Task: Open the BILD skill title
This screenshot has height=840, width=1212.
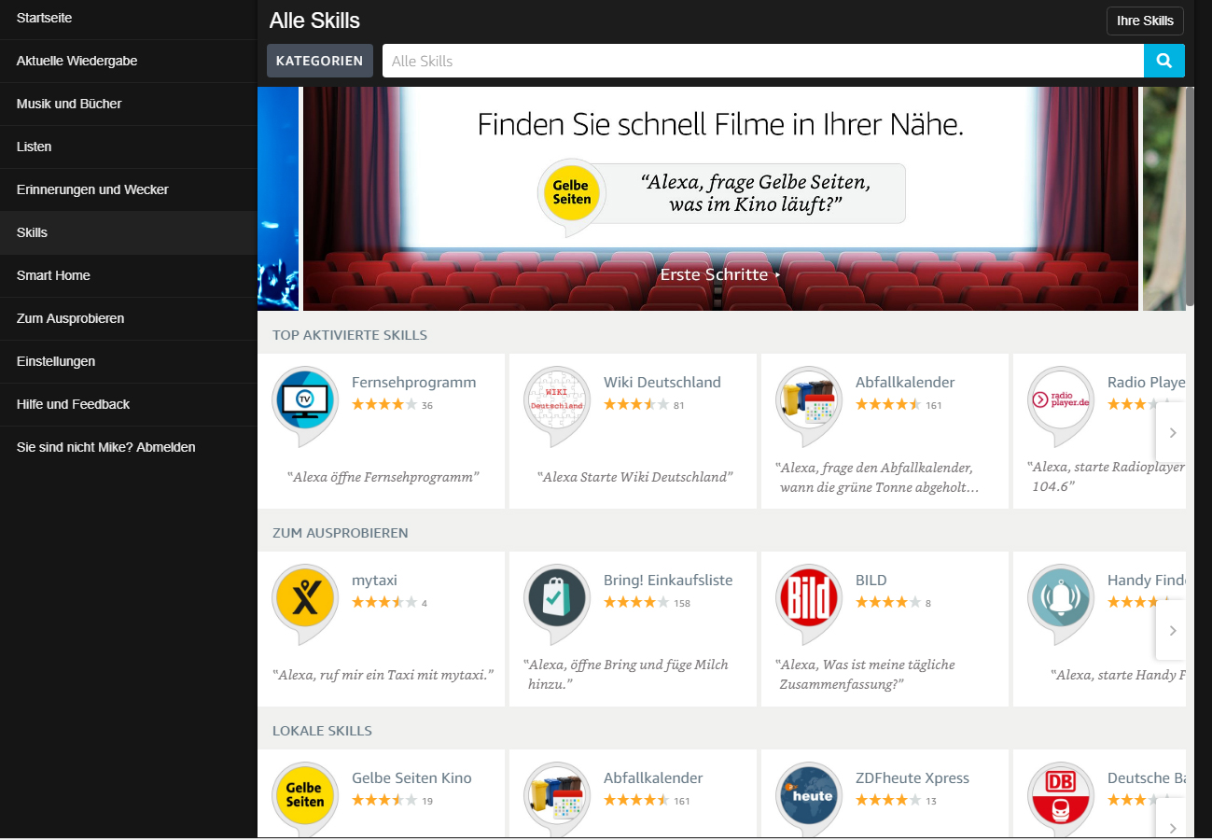Action: pyautogui.click(x=871, y=580)
